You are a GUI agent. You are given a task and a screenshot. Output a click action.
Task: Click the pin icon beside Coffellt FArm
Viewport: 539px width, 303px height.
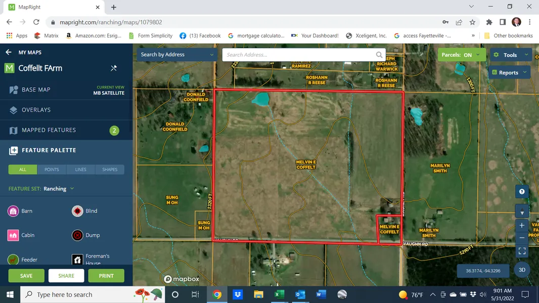click(114, 68)
